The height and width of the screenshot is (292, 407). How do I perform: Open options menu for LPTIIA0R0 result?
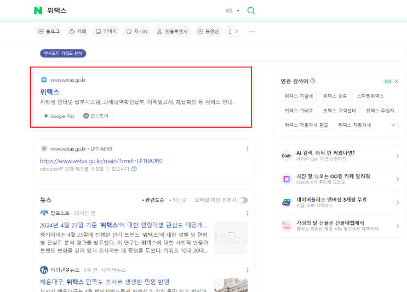[x=247, y=148]
